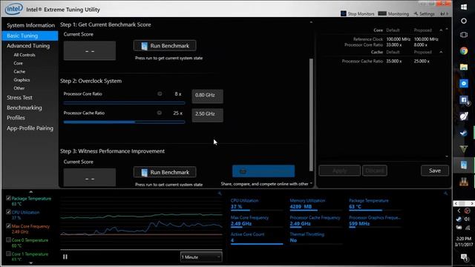Image resolution: width=475 pixels, height=267 pixels.
Task: Click scroll-down arrow of proposed settings panel
Action: 447,156
